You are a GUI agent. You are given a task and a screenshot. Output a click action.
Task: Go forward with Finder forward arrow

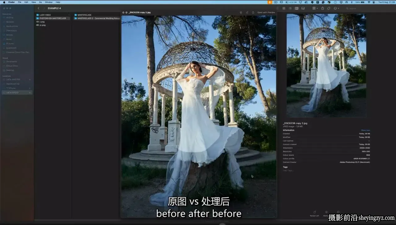44,8
